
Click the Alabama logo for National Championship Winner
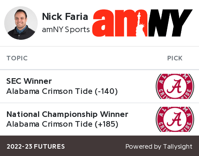click(x=175, y=119)
